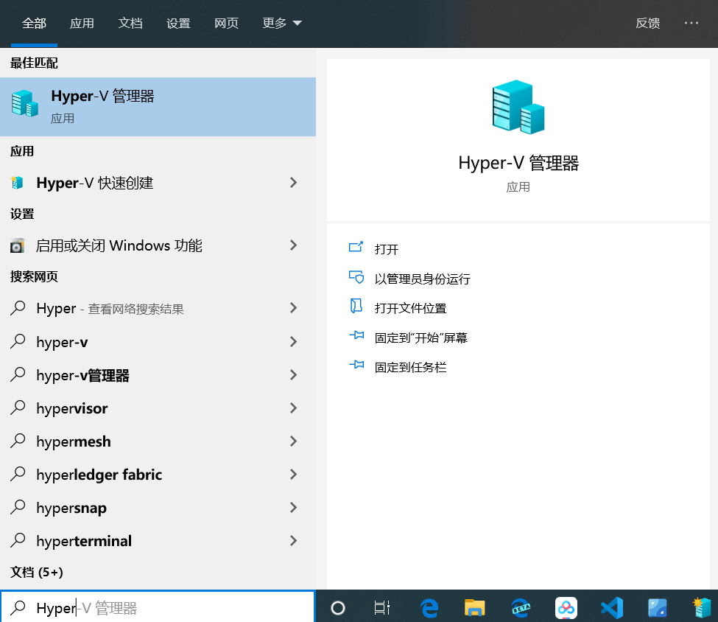Launch Microsoft Edge from the taskbar

[x=429, y=608]
